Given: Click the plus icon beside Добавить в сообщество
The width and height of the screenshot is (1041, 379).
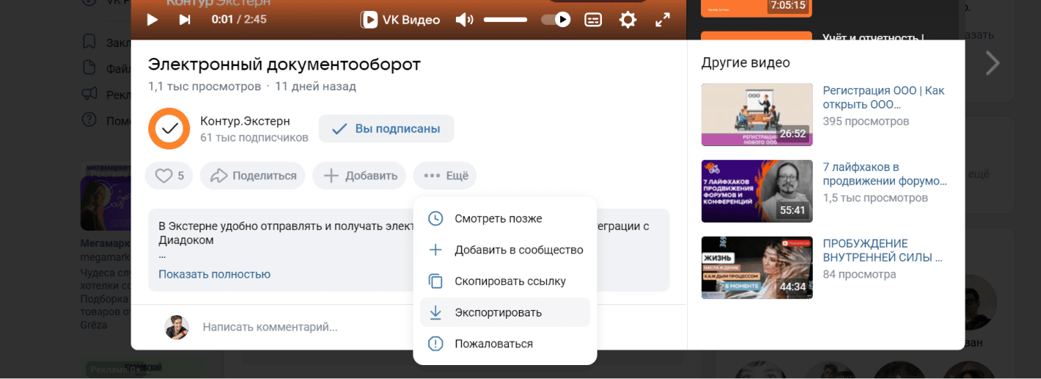Looking at the screenshot, I should tap(435, 250).
